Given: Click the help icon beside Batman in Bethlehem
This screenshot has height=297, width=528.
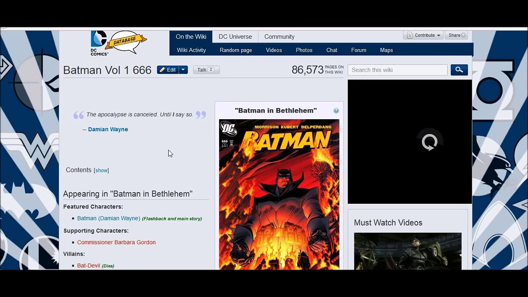Looking at the screenshot, I should click(336, 111).
